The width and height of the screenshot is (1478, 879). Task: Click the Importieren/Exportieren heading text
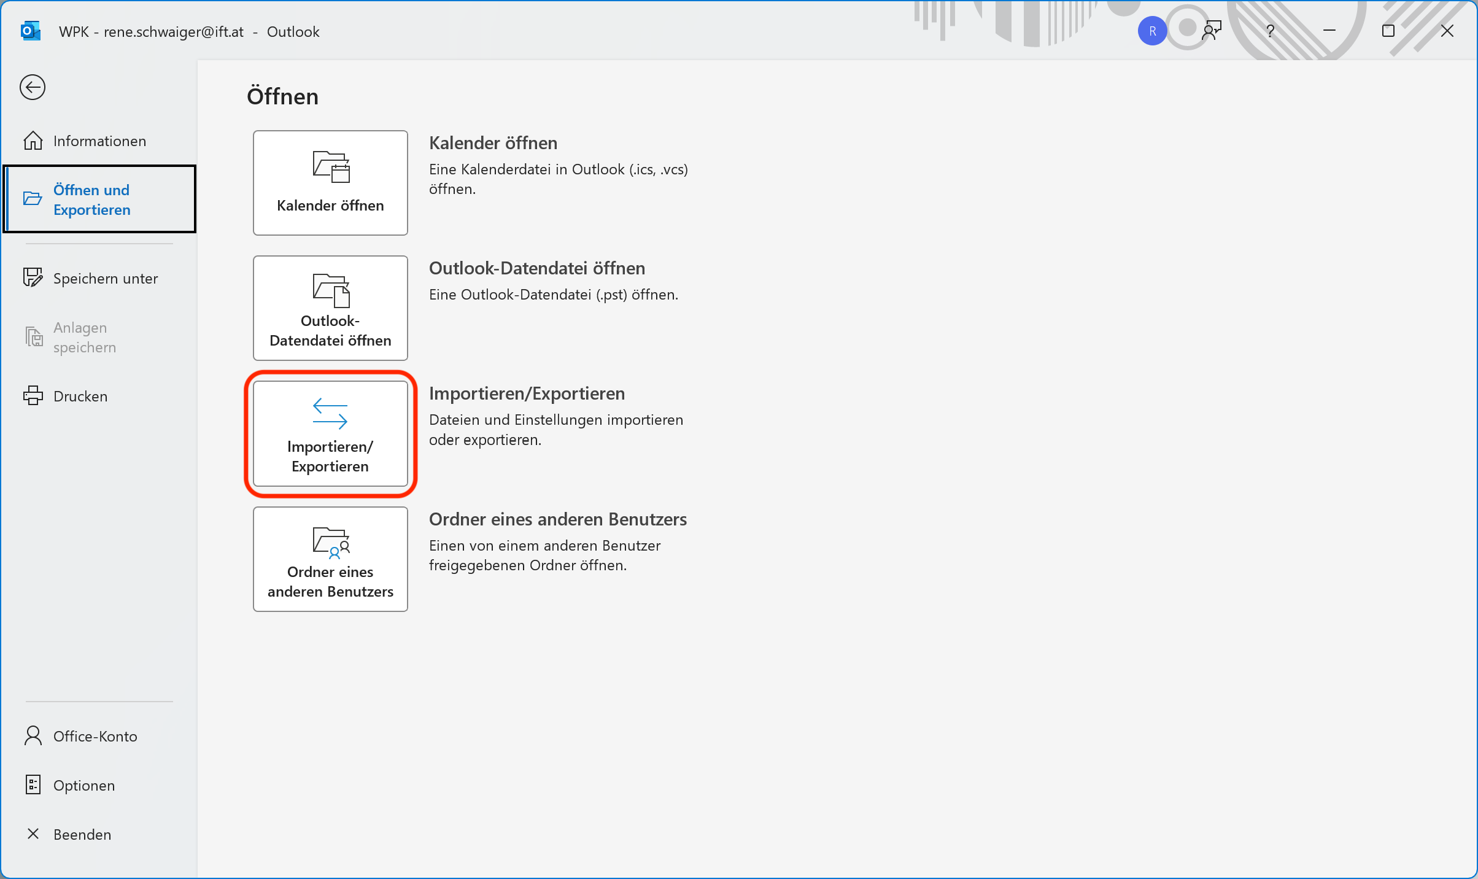click(527, 394)
